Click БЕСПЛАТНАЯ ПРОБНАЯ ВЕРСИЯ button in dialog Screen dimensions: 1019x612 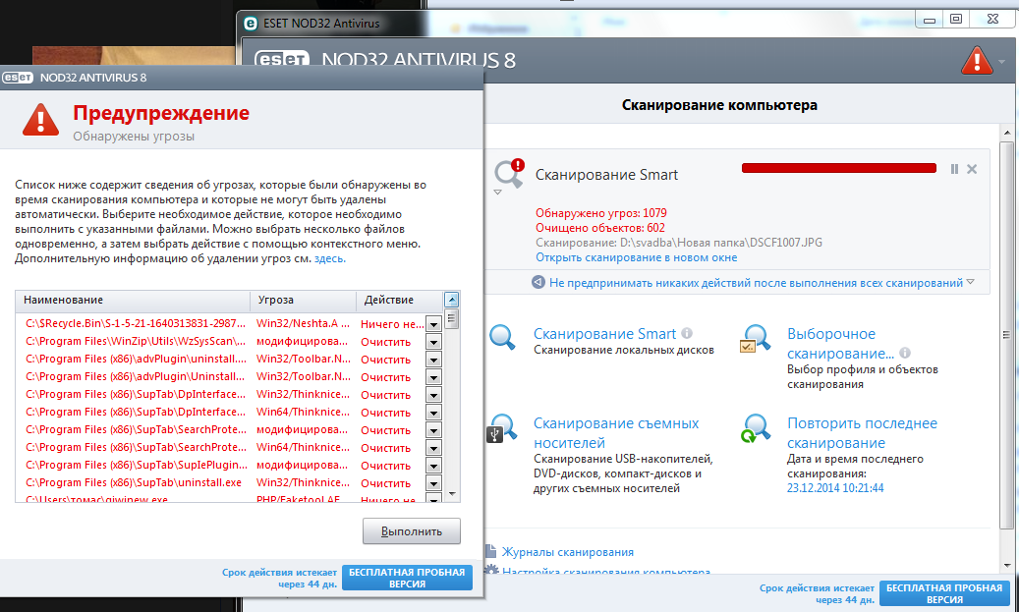407,578
